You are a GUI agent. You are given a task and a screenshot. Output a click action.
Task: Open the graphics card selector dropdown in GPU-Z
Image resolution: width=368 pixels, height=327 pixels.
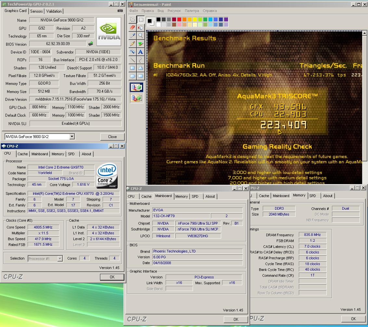coord(72,136)
